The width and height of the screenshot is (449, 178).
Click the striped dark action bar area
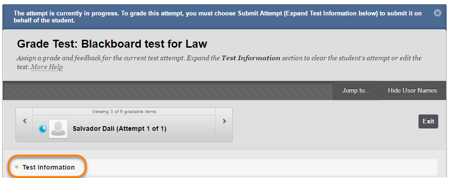(x=168, y=91)
